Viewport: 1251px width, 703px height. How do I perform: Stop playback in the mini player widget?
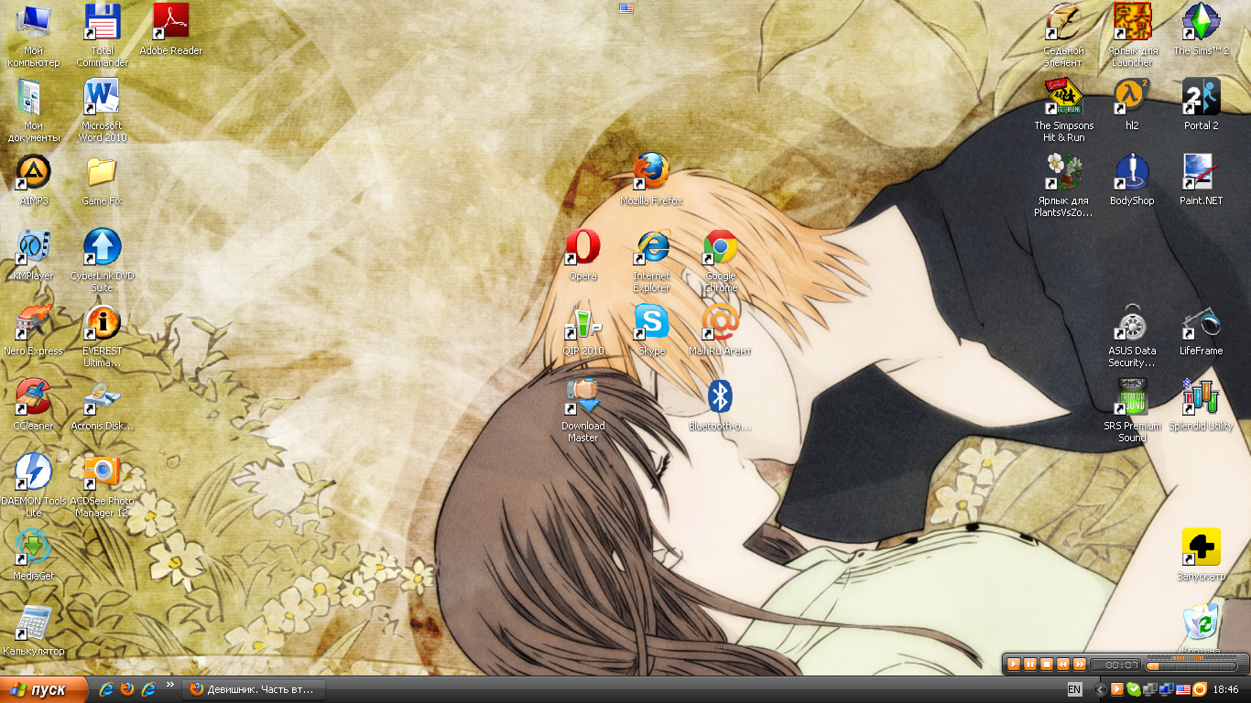[x=1047, y=665]
